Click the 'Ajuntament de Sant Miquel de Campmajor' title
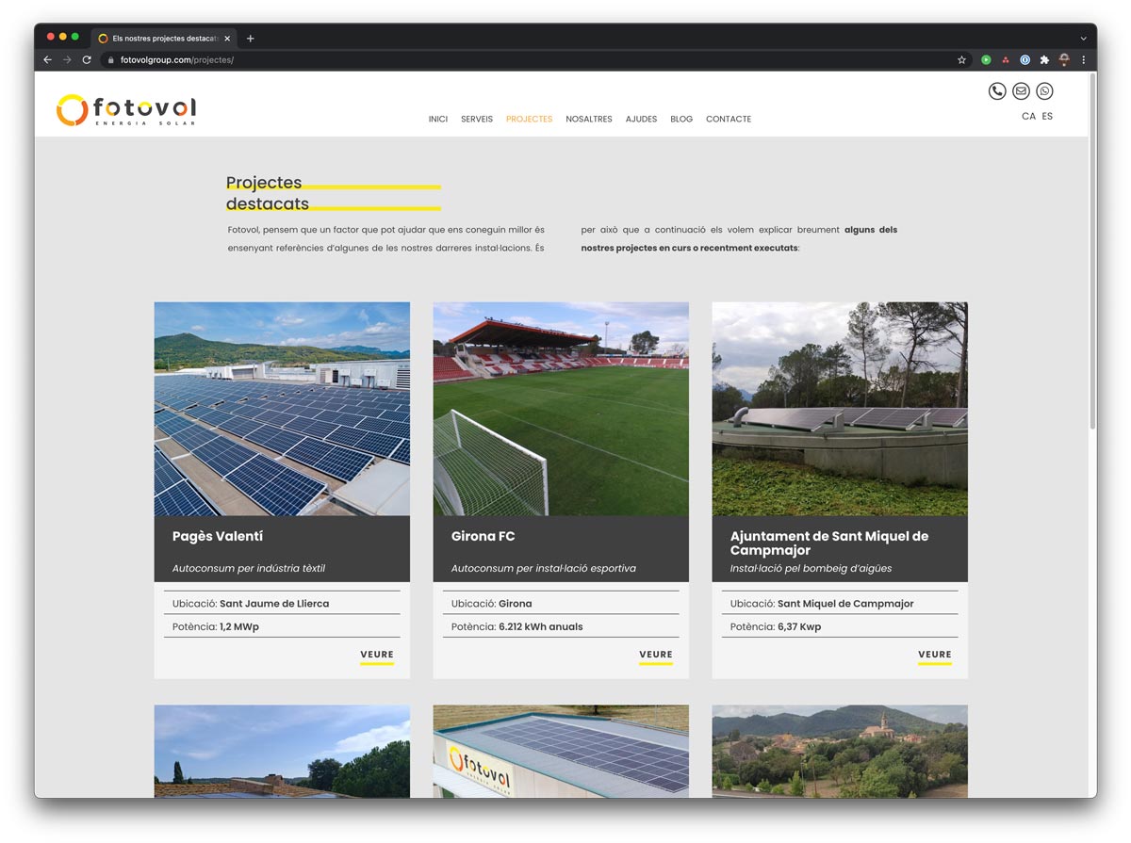The width and height of the screenshot is (1131, 843). point(829,543)
